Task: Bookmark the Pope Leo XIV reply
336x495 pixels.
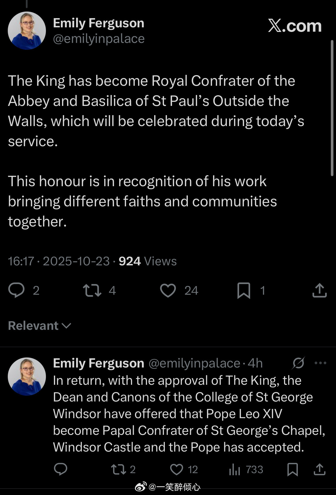Action: [x=292, y=469]
